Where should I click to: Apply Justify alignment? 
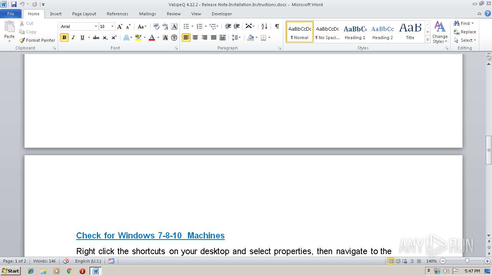click(x=214, y=38)
